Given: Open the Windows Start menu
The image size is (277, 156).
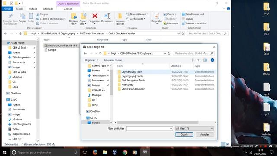Looking at the screenshot, I should click(x=5, y=152).
